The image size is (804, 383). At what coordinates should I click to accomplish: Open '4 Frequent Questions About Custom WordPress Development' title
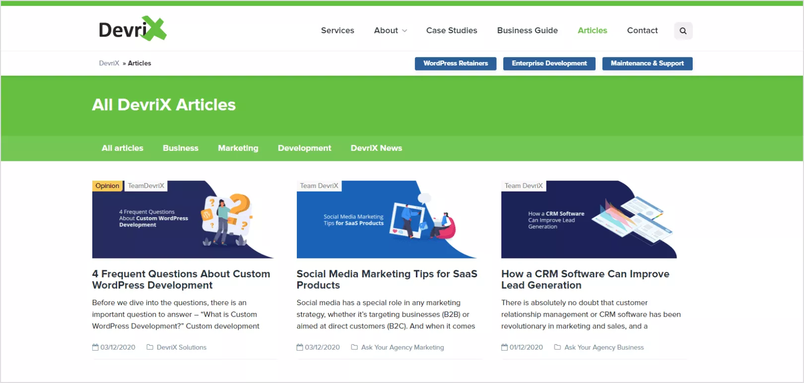tap(181, 279)
